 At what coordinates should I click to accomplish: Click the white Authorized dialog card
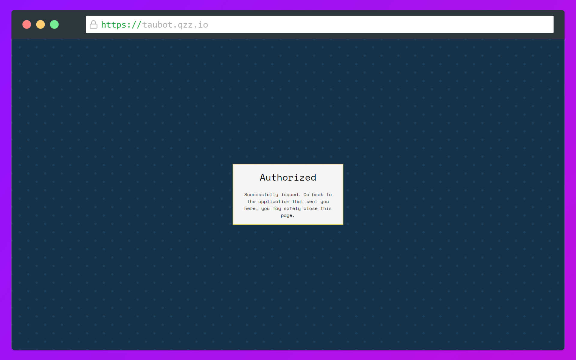click(x=288, y=194)
